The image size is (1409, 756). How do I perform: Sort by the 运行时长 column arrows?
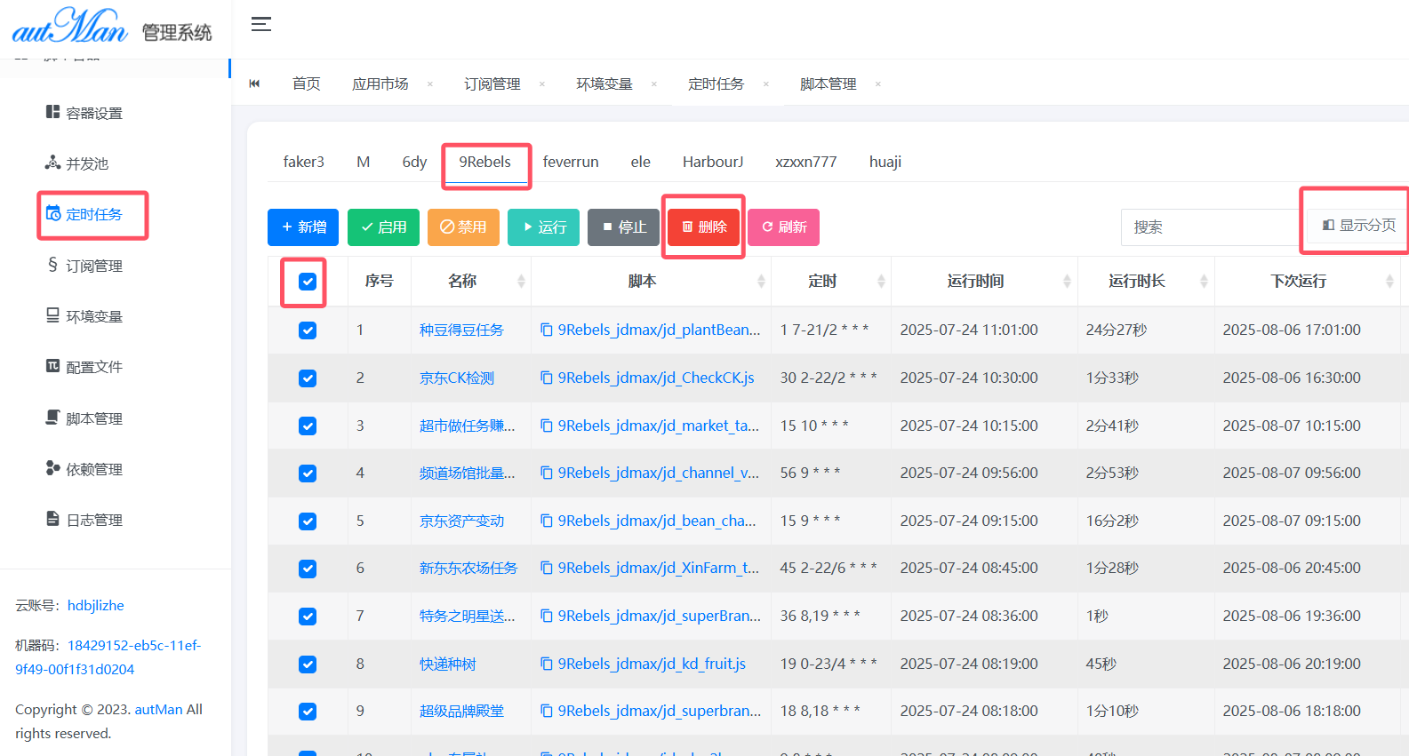coord(1205,282)
